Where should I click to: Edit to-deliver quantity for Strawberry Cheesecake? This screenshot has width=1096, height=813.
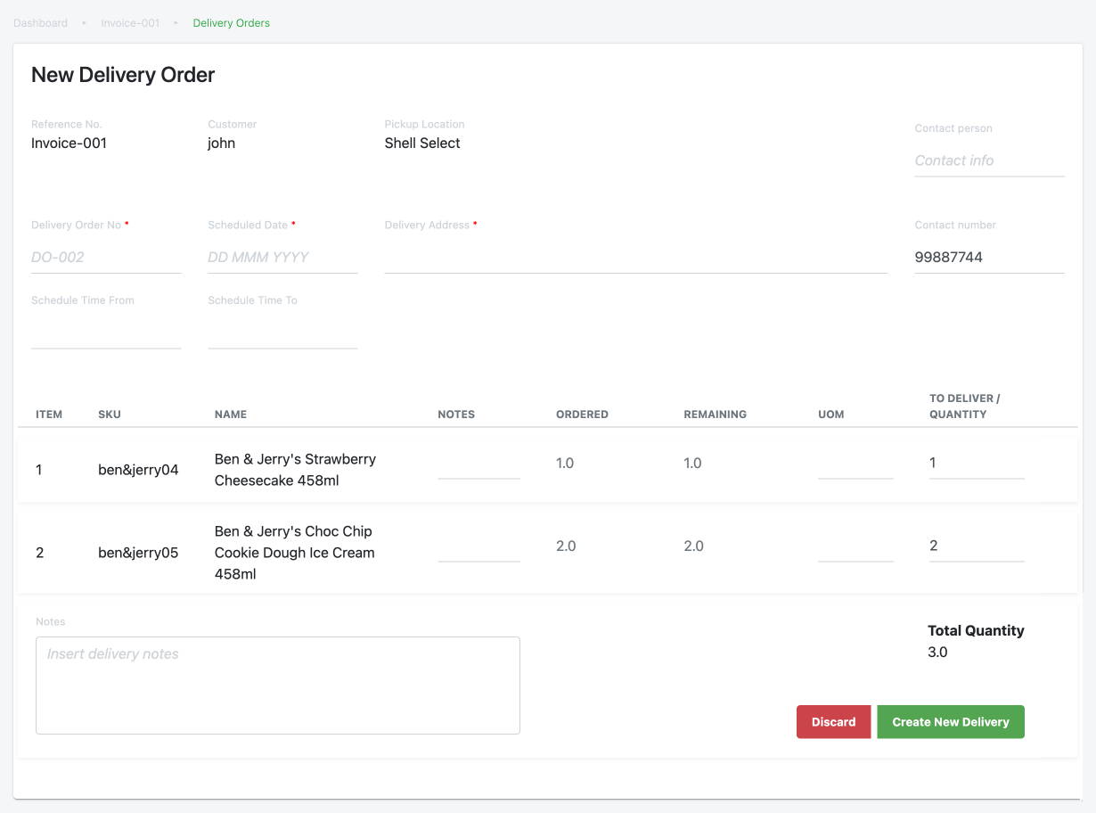tap(977, 464)
